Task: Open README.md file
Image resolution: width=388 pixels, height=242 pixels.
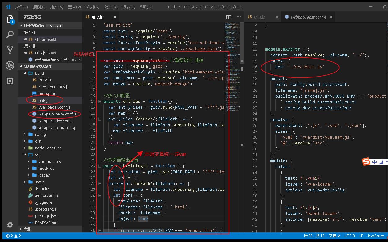Action: 50,223
